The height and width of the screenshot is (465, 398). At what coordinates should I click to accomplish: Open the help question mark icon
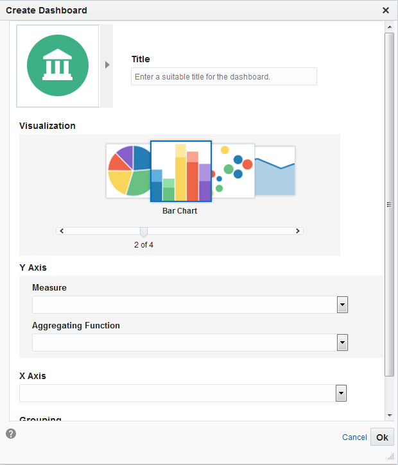(x=11, y=434)
